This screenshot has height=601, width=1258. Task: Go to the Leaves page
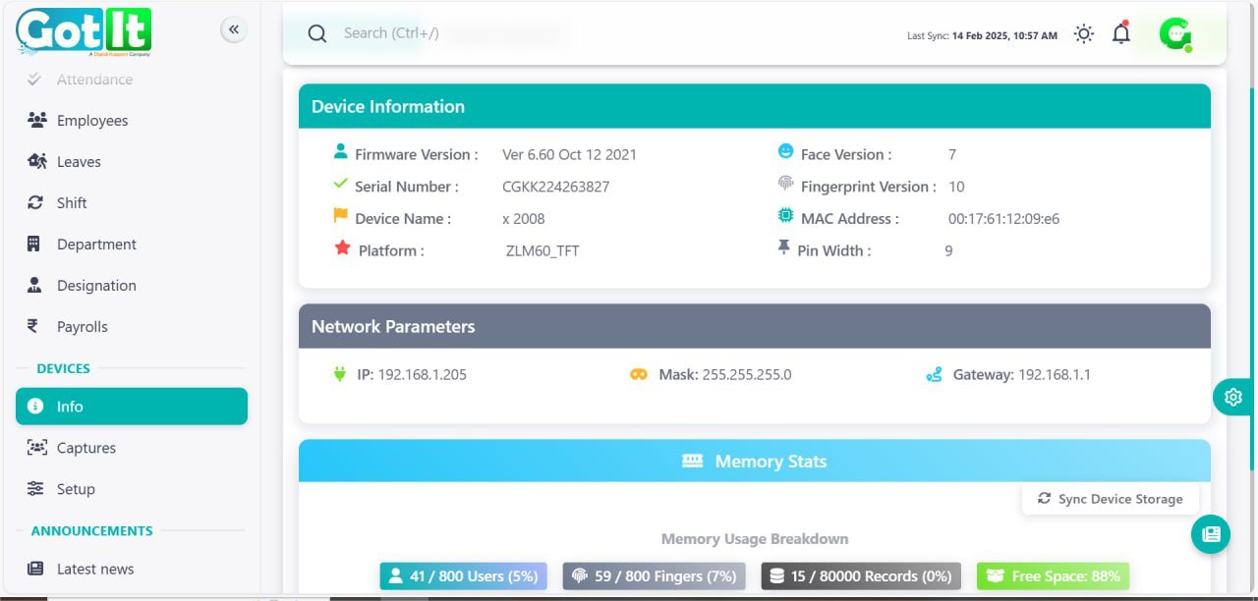pos(79,162)
